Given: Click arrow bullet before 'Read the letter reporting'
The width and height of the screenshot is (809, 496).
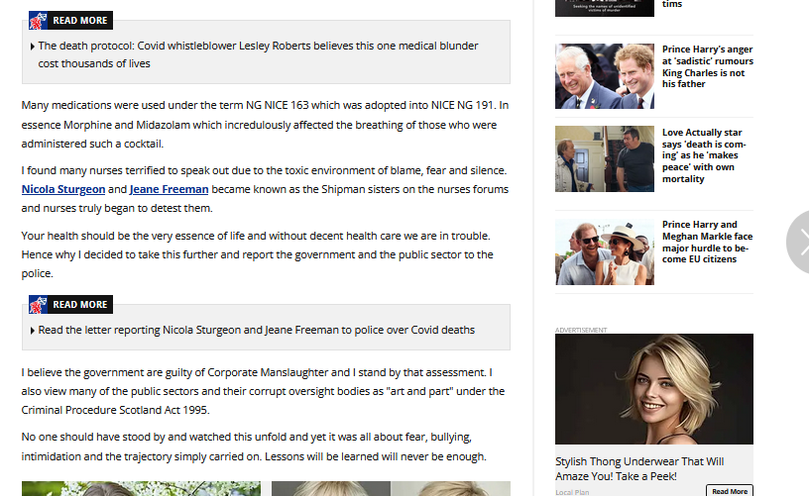Looking at the screenshot, I should pos(33,331).
